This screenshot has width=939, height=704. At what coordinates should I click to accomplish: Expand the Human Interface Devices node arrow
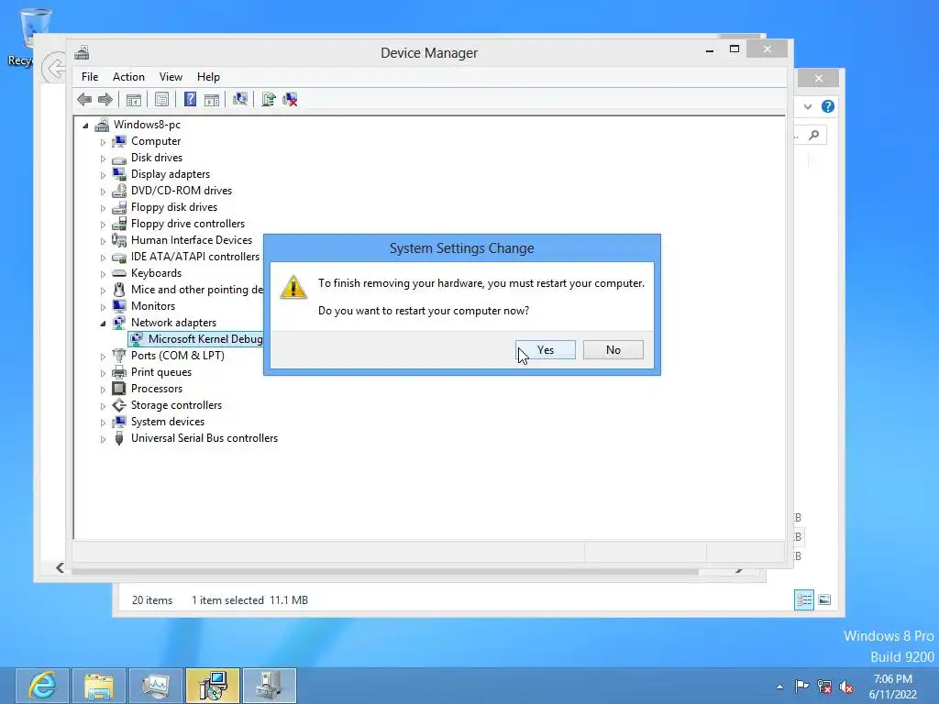click(x=103, y=241)
